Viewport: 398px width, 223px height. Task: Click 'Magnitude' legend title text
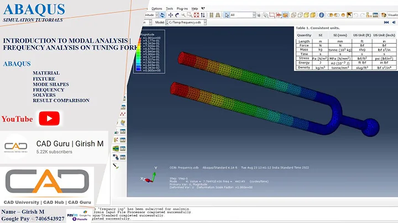(x=147, y=34)
